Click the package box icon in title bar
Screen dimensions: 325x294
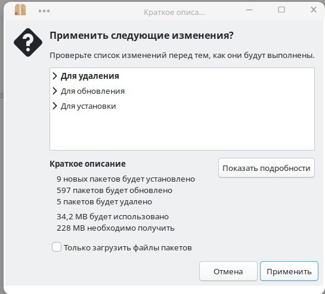[x=20, y=10]
